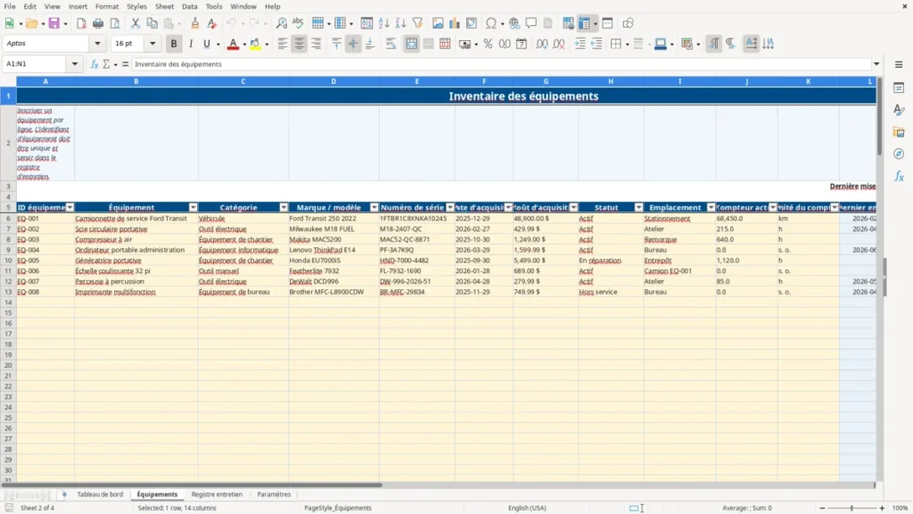Open the Function Wizard fx icon
The width and height of the screenshot is (913, 514).
tap(95, 64)
